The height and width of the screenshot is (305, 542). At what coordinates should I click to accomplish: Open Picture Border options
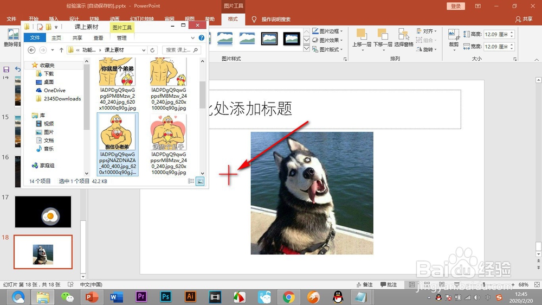click(327, 31)
